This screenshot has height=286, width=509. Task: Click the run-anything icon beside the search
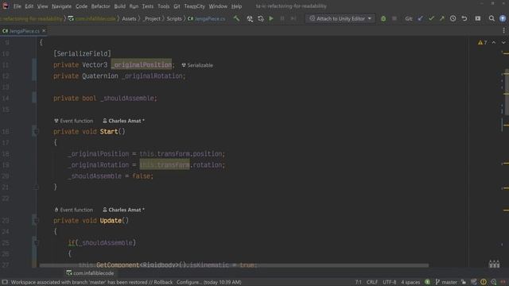coord(478,18)
